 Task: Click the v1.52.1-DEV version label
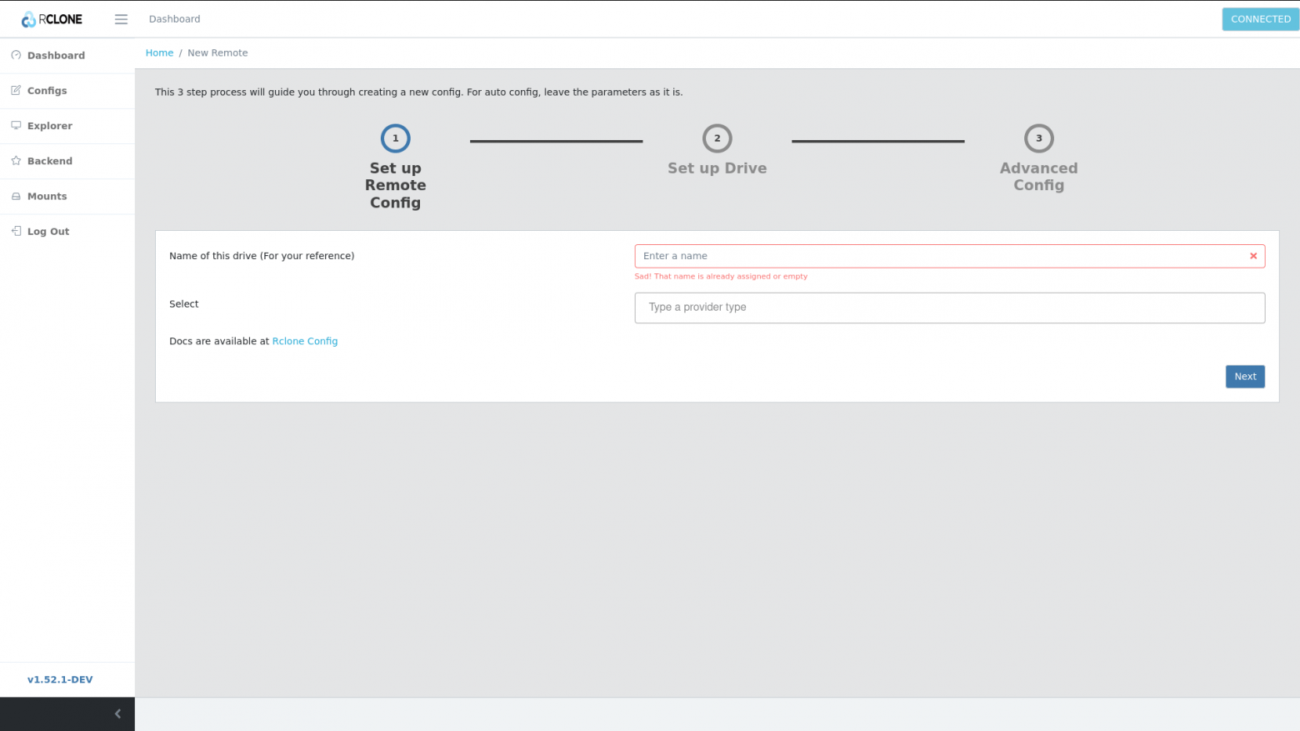(60, 679)
